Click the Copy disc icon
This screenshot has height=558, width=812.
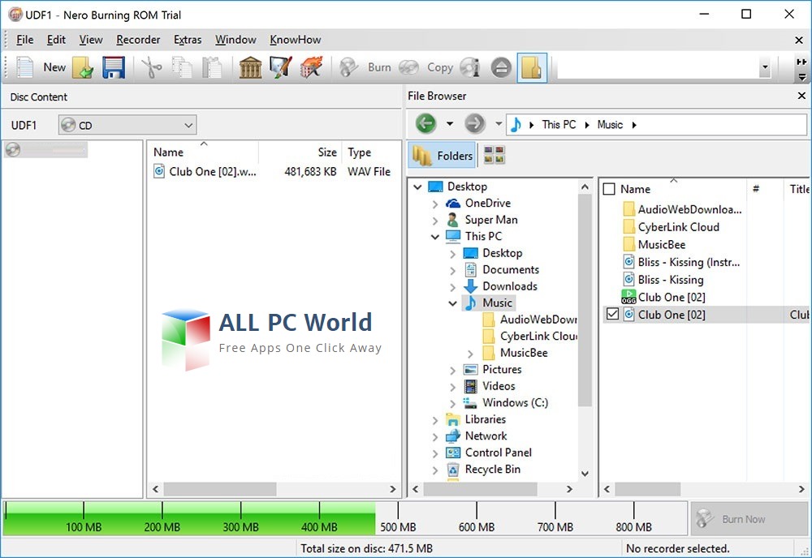coord(408,67)
